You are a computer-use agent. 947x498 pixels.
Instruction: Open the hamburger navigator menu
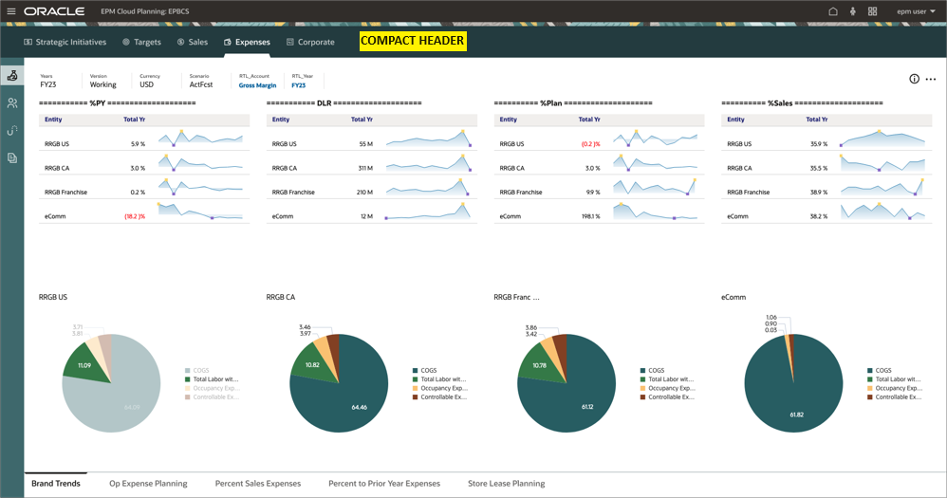pos(11,11)
